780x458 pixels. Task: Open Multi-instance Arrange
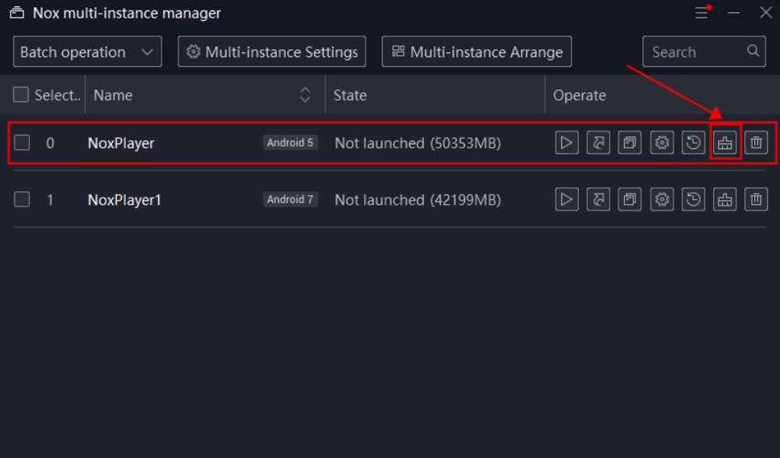[476, 52]
